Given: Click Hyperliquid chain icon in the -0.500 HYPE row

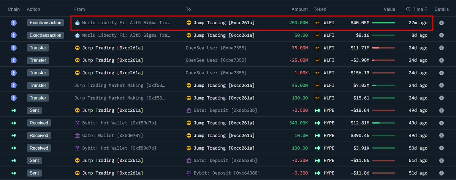Looking at the screenshot, I should (x=14, y=110).
